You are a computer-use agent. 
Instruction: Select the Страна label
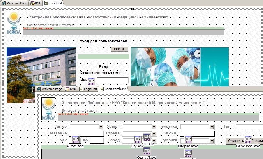click(x=113, y=133)
